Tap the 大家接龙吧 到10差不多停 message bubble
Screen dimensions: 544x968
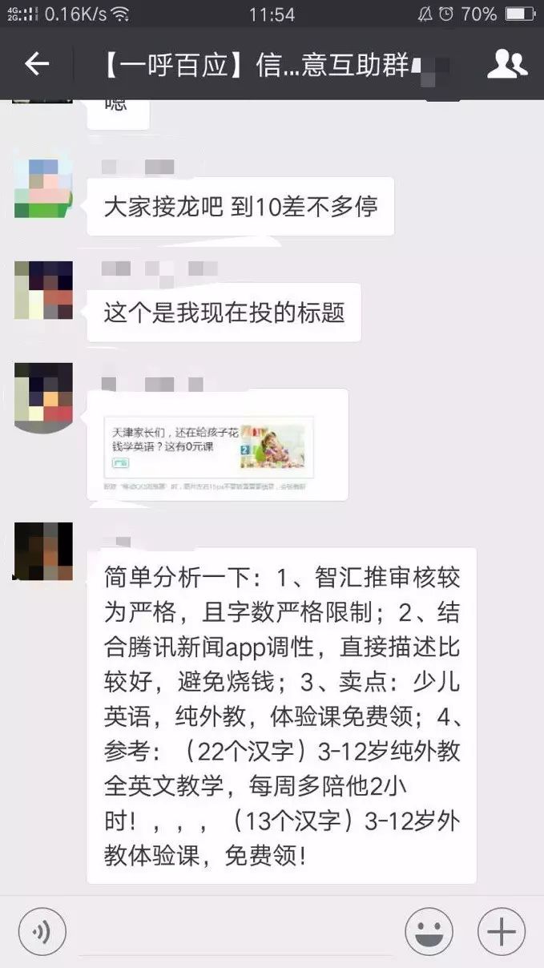[240, 207]
